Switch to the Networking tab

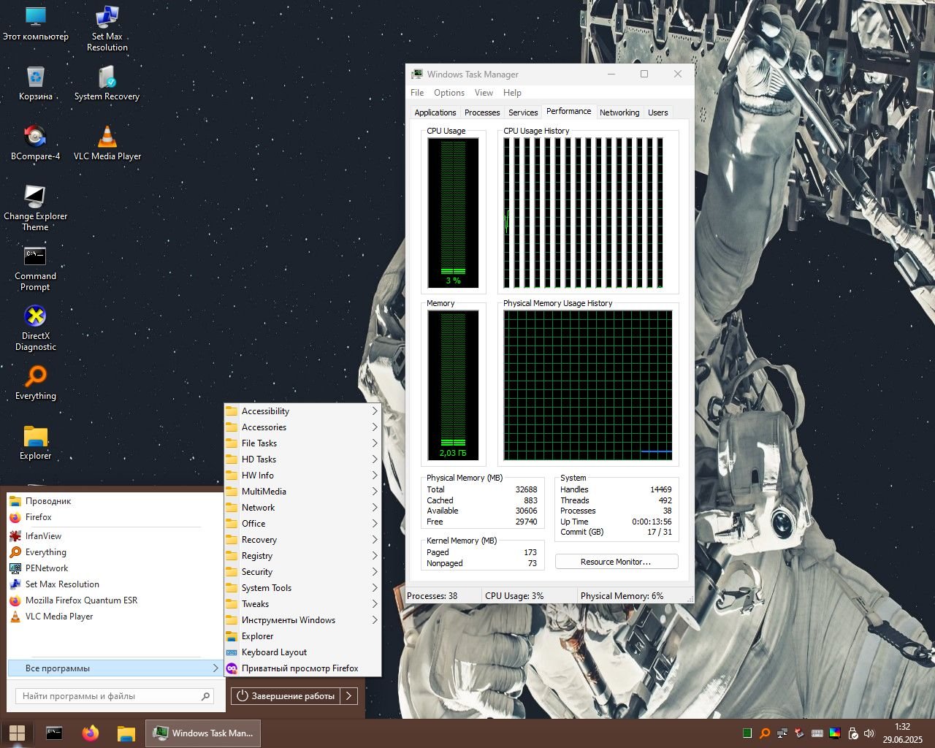[x=619, y=112]
